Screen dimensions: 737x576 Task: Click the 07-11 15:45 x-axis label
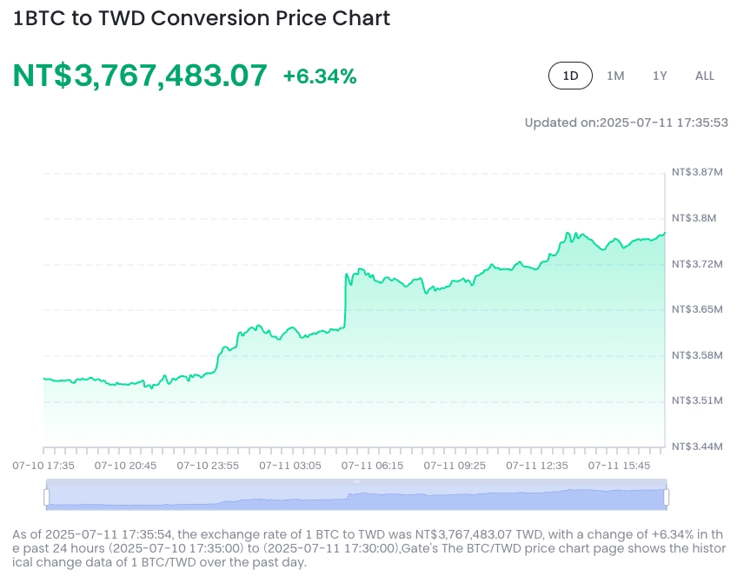[619, 466]
